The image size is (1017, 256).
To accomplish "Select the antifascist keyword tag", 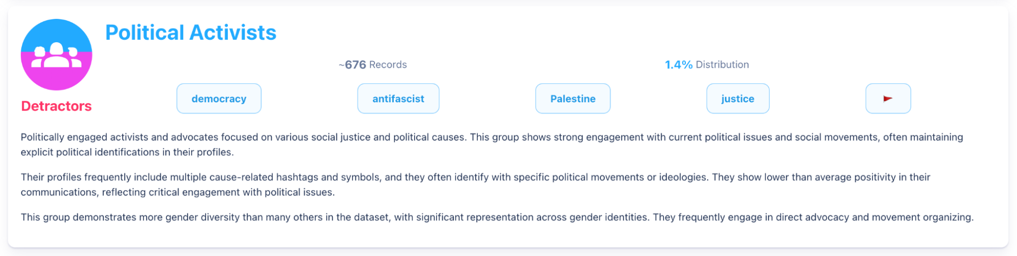I will click(x=398, y=99).
